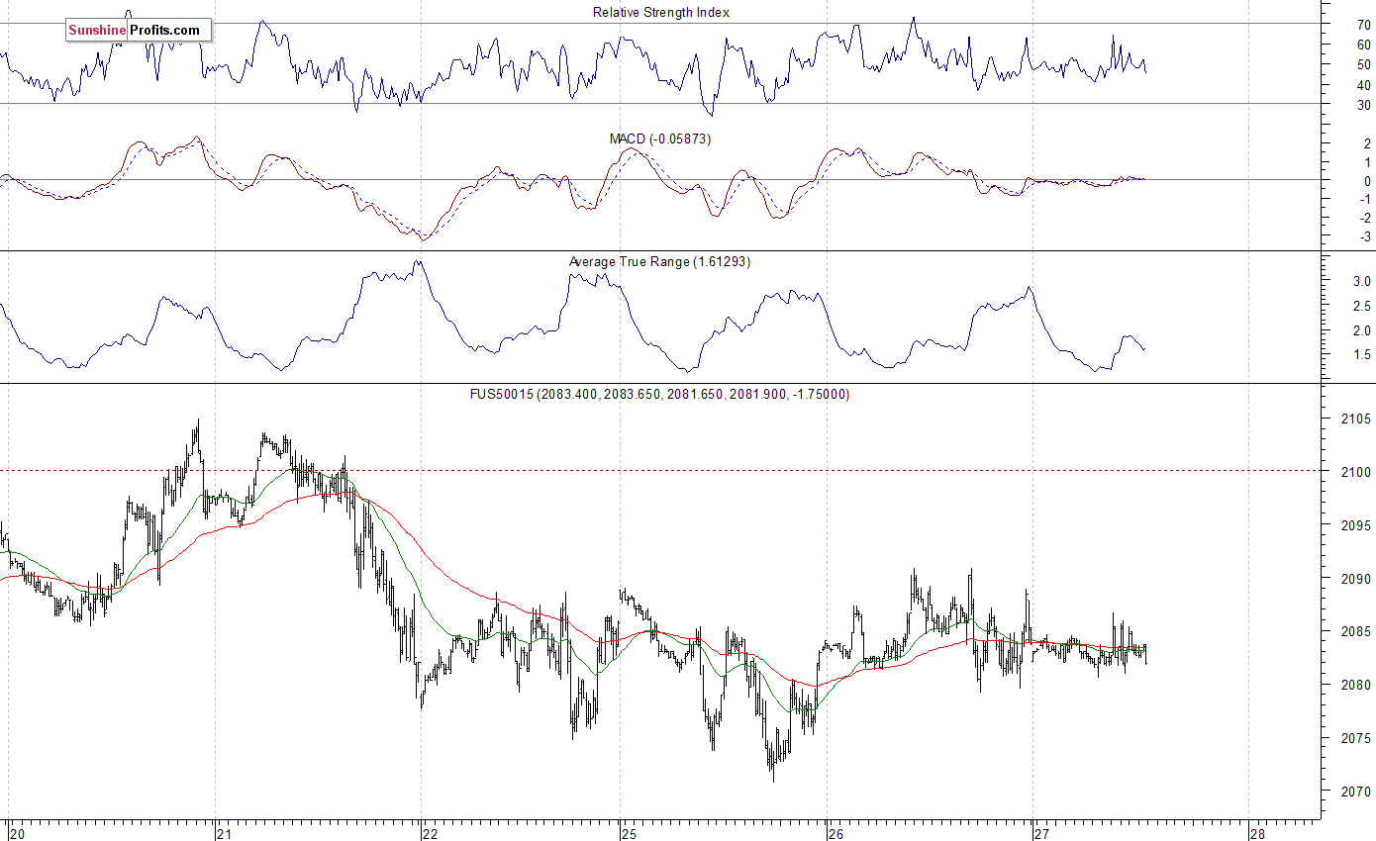The image size is (1376, 841).
Task: Click the ATR 3.0 axis label
Action: click(1361, 282)
